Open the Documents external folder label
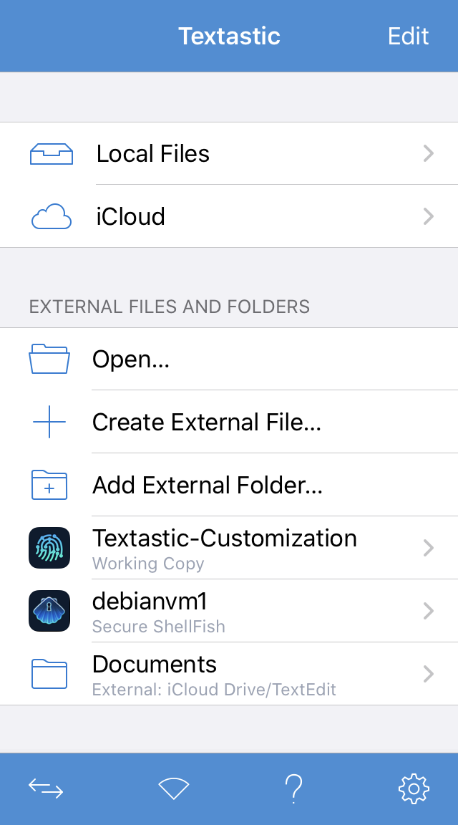Image resolution: width=458 pixels, height=825 pixels. [154, 665]
